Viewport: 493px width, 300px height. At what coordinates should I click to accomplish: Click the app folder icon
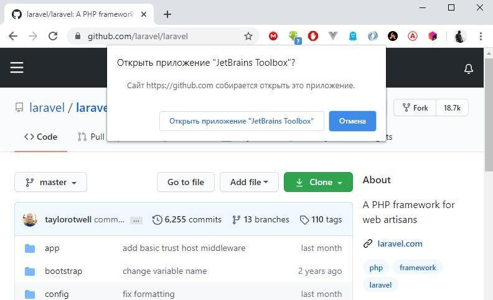[x=30, y=248]
